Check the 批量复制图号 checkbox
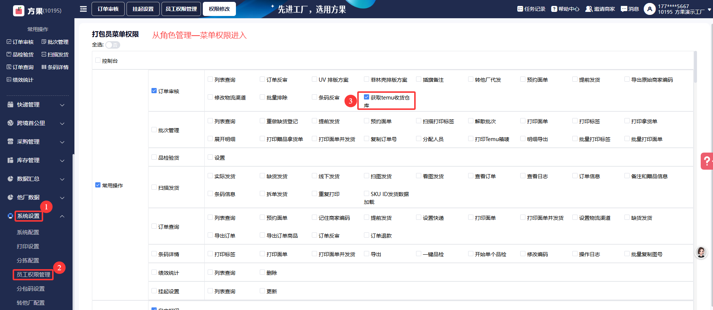This screenshot has height=310, width=713. tap(627, 254)
